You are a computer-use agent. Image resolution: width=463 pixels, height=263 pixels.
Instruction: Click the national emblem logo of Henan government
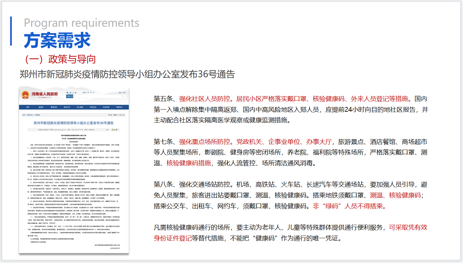(x=25, y=95)
